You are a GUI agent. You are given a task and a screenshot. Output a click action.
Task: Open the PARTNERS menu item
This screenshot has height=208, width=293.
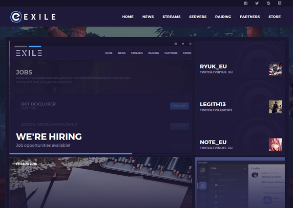pyautogui.click(x=250, y=17)
